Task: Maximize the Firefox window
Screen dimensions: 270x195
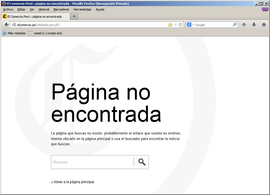Action: [x=261, y=3]
